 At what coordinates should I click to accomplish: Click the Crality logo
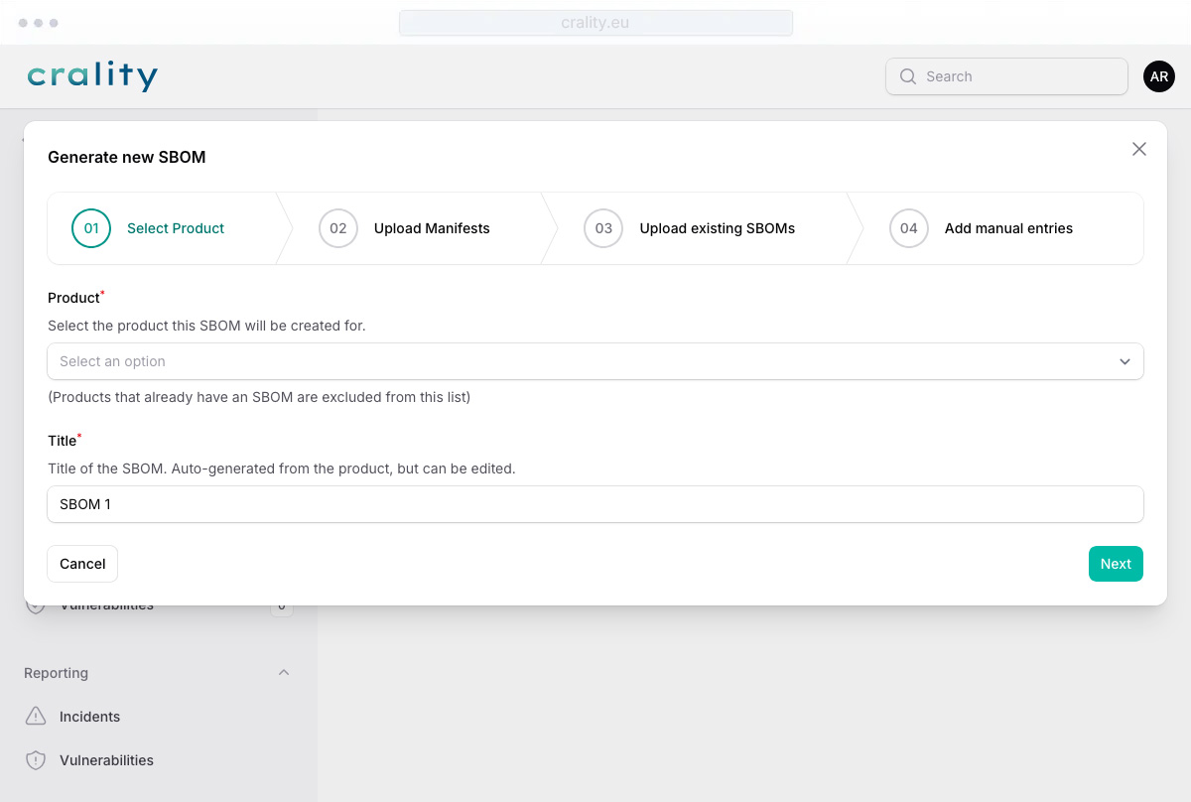[x=92, y=76]
